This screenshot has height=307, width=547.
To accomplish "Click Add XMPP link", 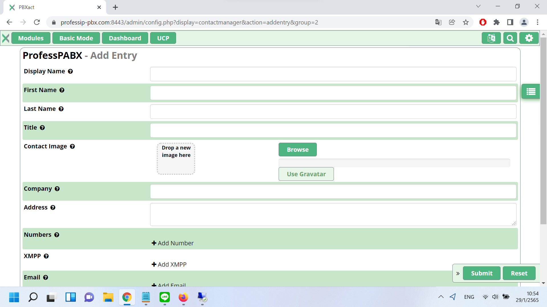I will pos(169,264).
